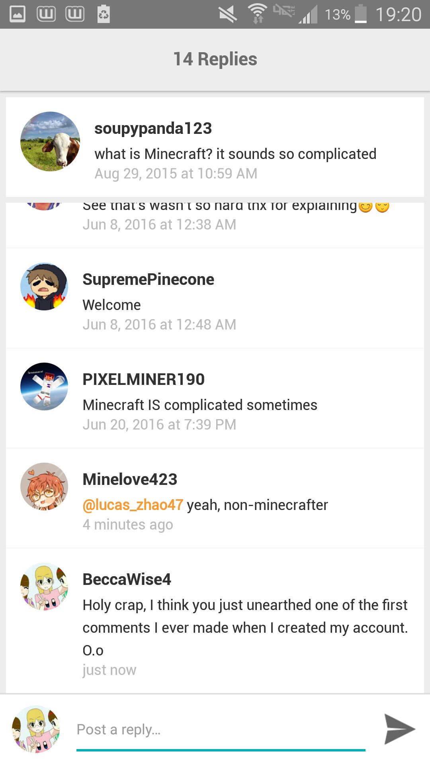Viewport: 430px width, 765px height.
Task: Tap the image notification icon in status bar
Action: pyautogui.click(x=18, y=14)
